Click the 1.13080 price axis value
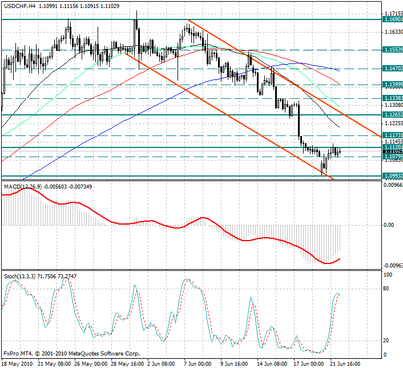The image size is (403, 368). (x=393, y=105)
